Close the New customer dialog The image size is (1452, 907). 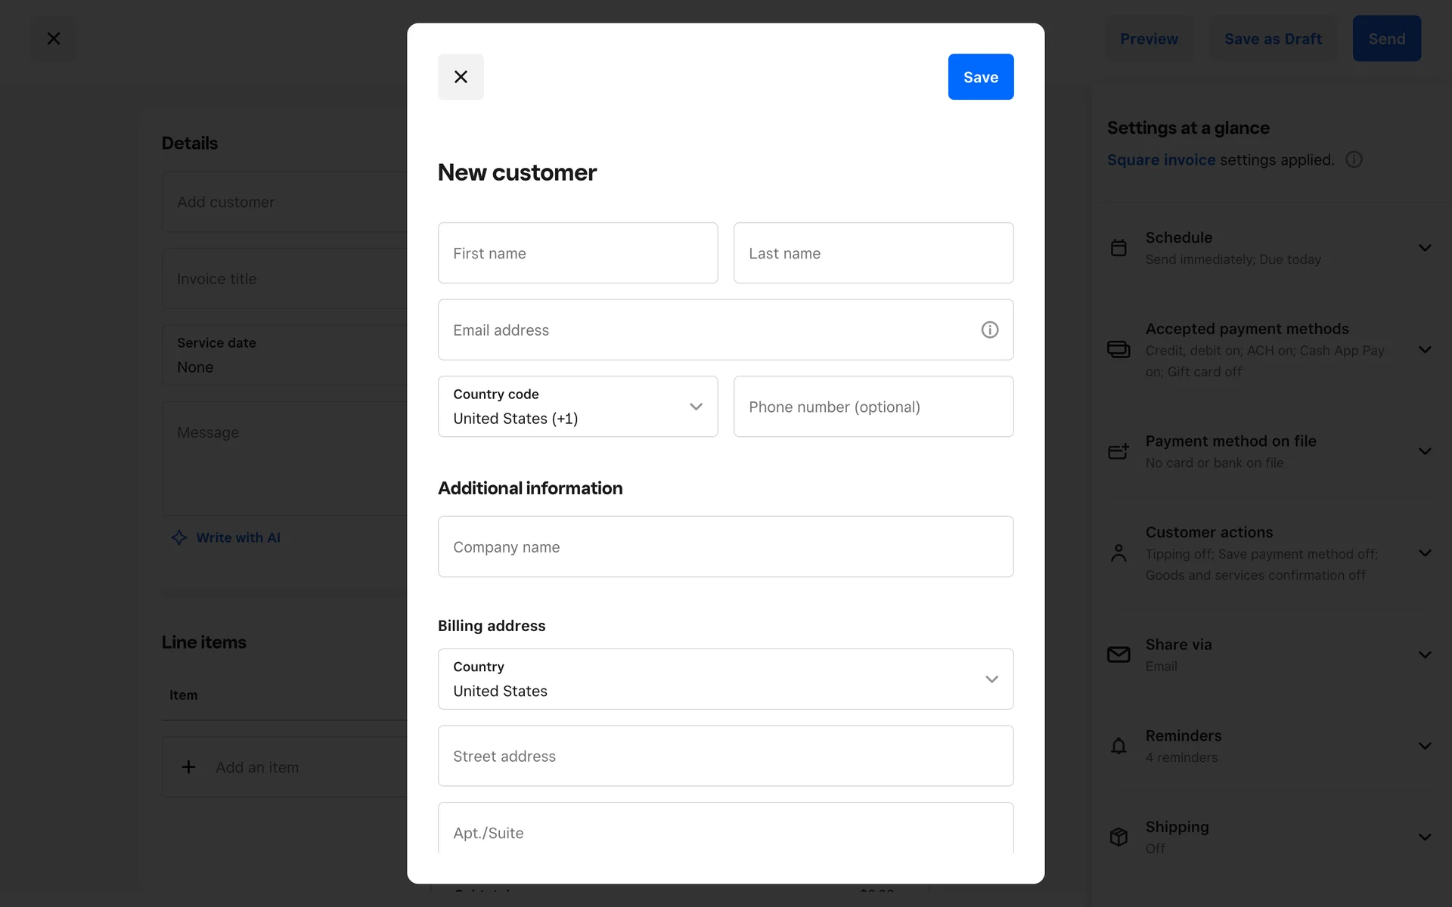(x=461, y=77)
